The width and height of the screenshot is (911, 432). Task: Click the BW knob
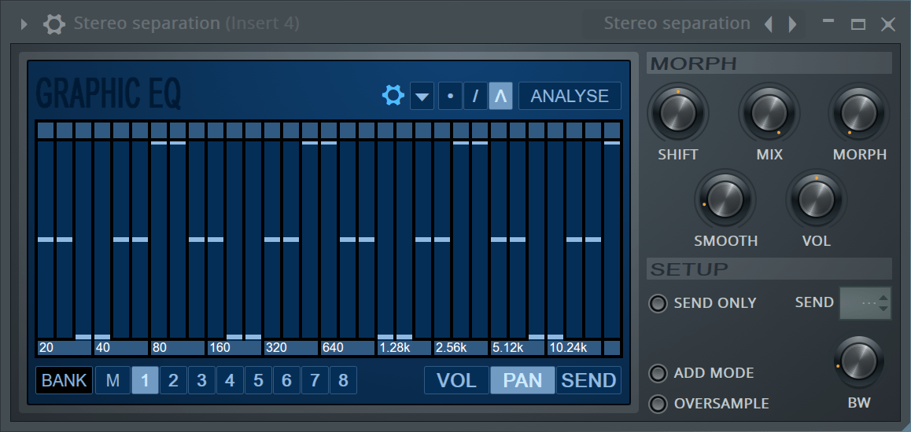(x=860, y=363)
